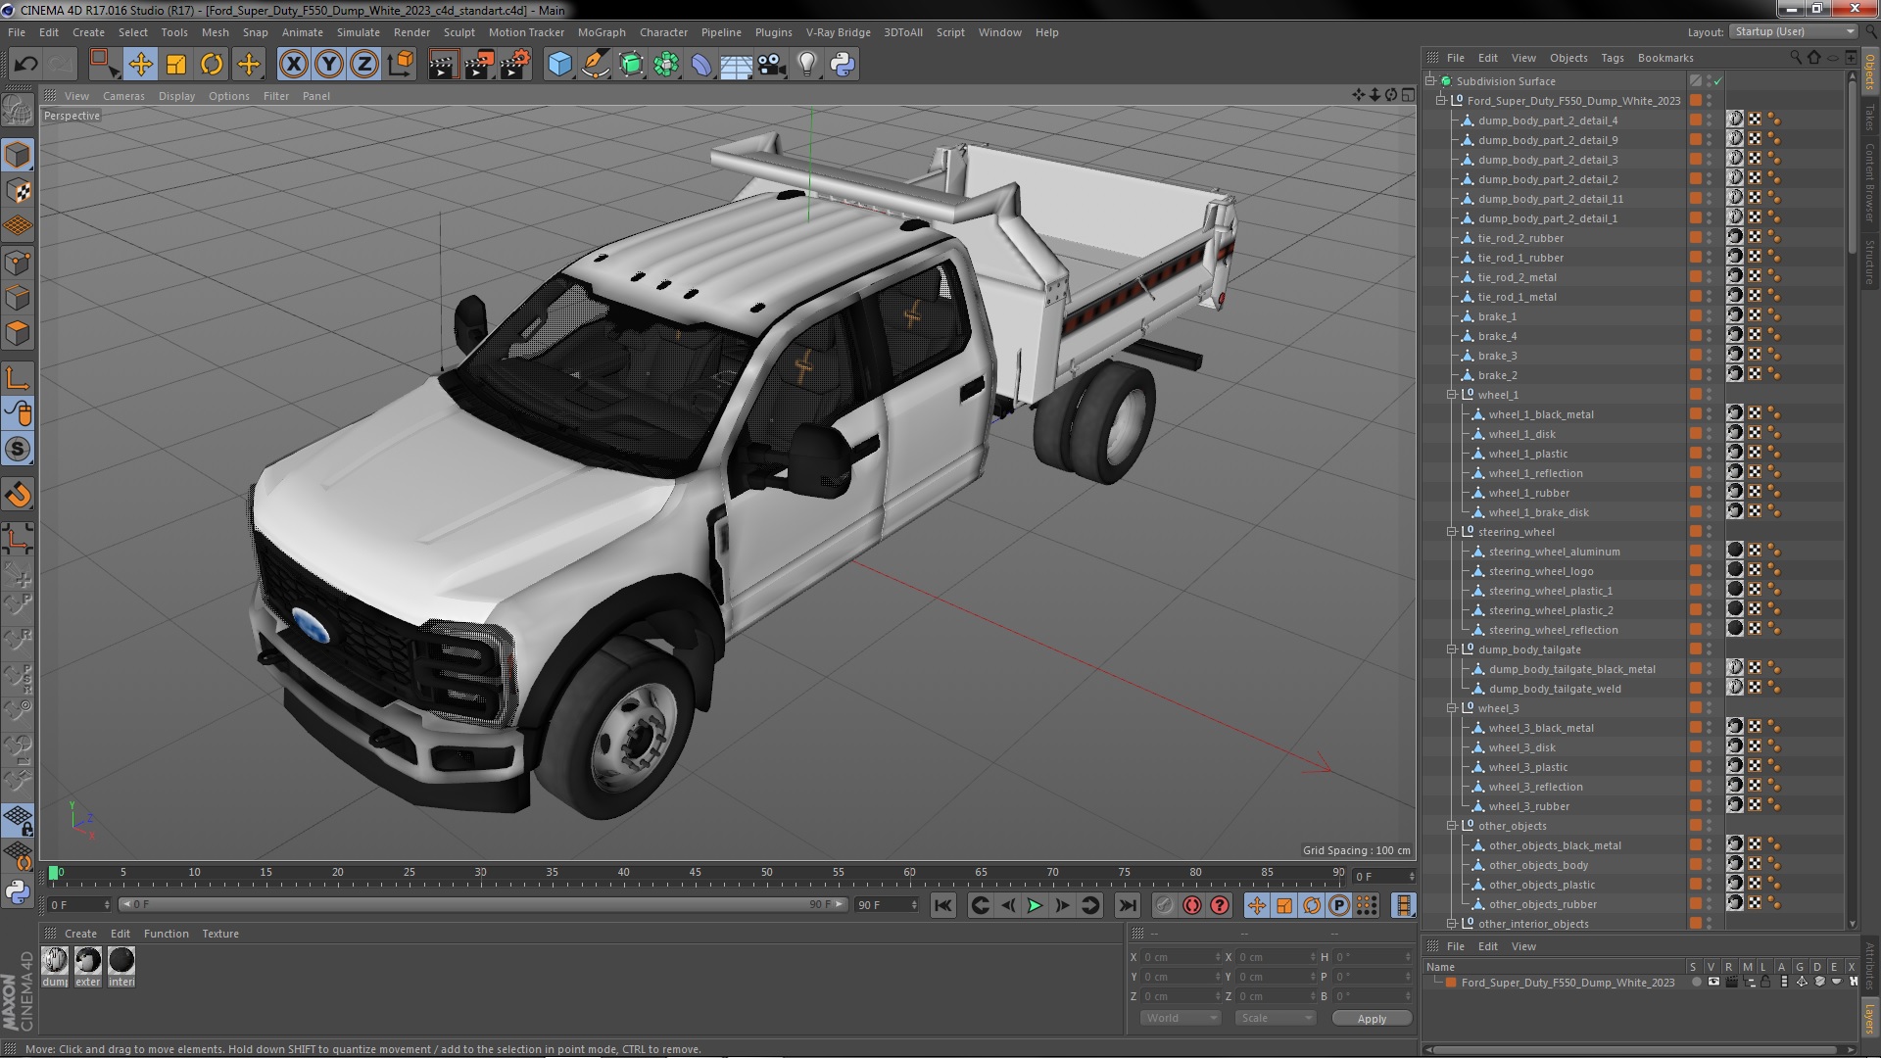The width and height of the screenshot is (1881, 1058).
Task: Select the dump material thumbnail
Action: click(x=55, y=961)
